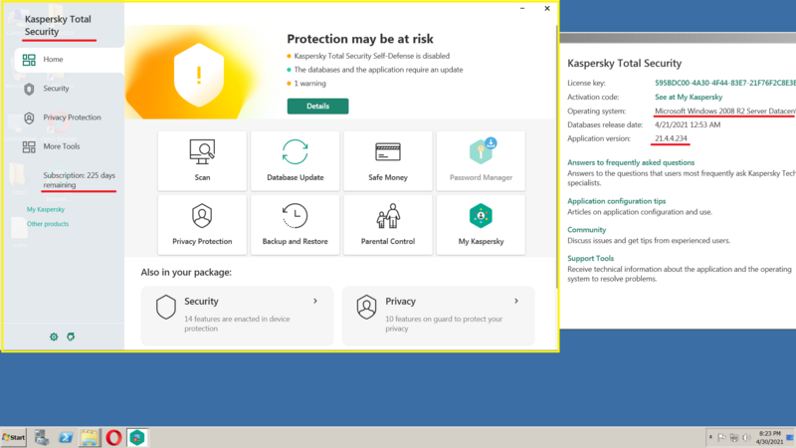Click the support icon beside the gear

(71, 336)
